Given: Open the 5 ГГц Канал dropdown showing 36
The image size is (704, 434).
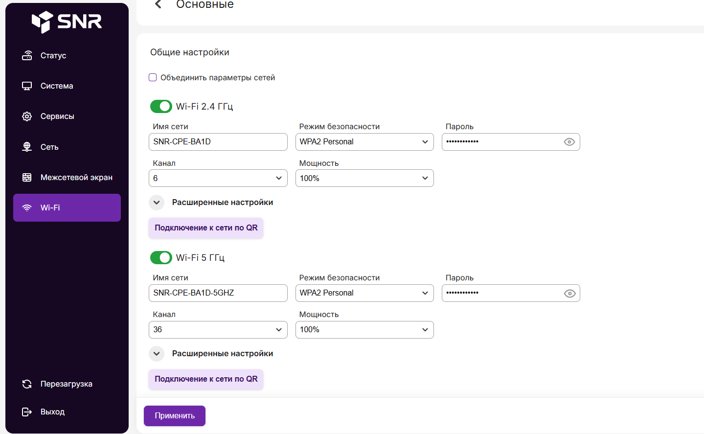Looking at the screenshot, I should (218, 330).
